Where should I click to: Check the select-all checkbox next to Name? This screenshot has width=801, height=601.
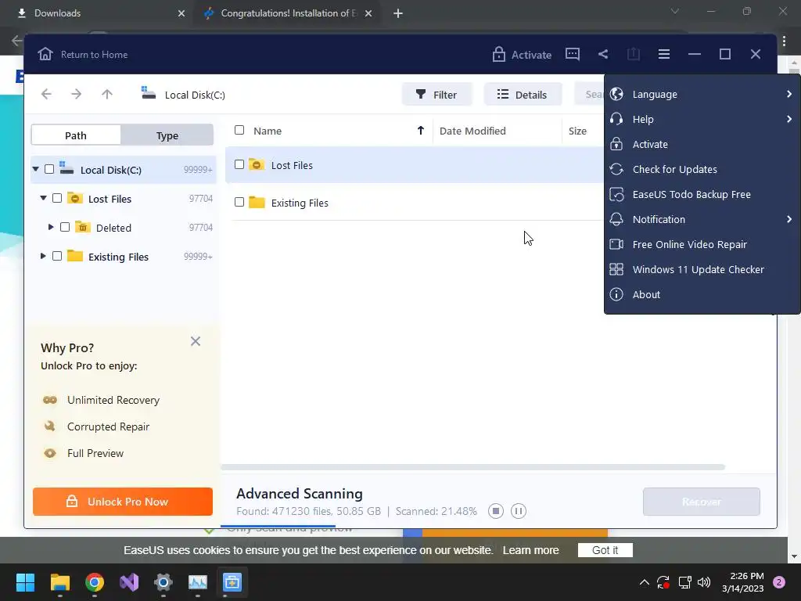coord(239,130)
